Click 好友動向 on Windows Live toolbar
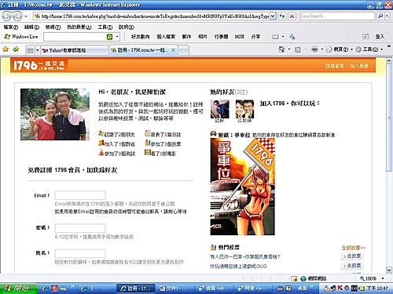 click(140, 37)
